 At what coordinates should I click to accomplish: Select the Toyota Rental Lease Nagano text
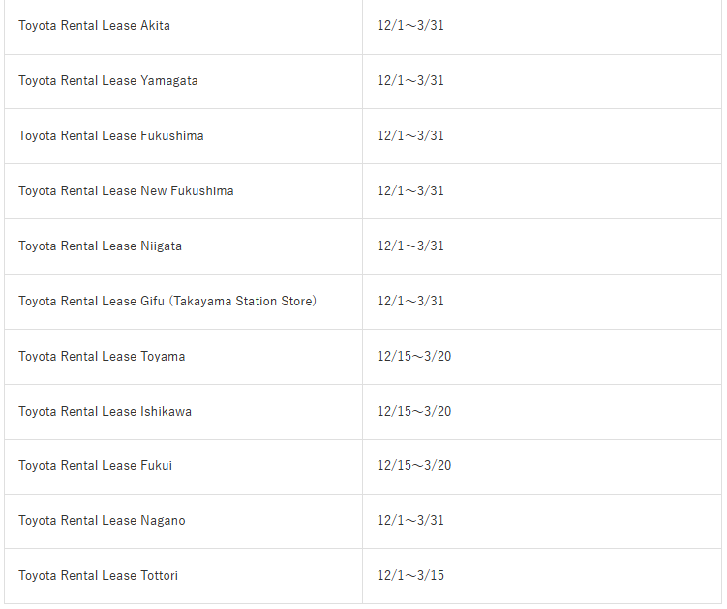(102, 521)
